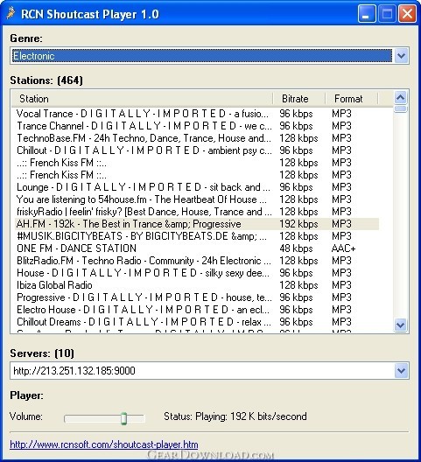
Task: Choose the ONE FM - DANCE STATION entry
Action: click(197, 248)
